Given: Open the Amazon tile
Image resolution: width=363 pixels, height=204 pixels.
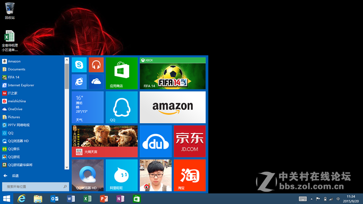Looking at the screenshot, I should coord(173,107).
